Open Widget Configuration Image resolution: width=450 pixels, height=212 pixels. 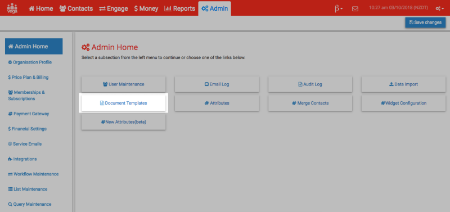click(403, 103)
